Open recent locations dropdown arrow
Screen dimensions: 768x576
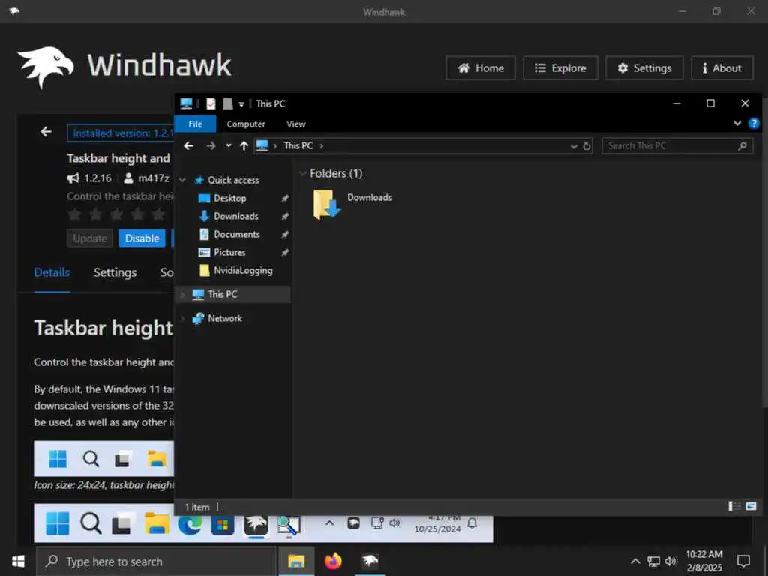coord(228,146)
